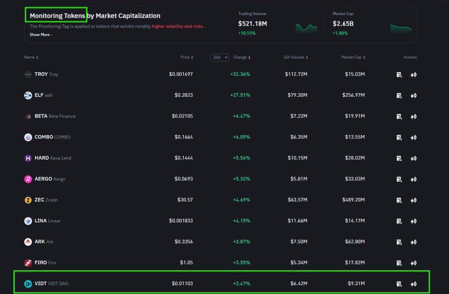Sort the table by Name

[31, 57]
